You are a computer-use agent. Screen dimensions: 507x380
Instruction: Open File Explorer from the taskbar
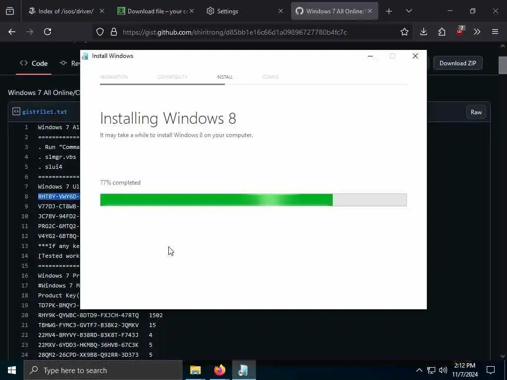[x=195, y=370]
